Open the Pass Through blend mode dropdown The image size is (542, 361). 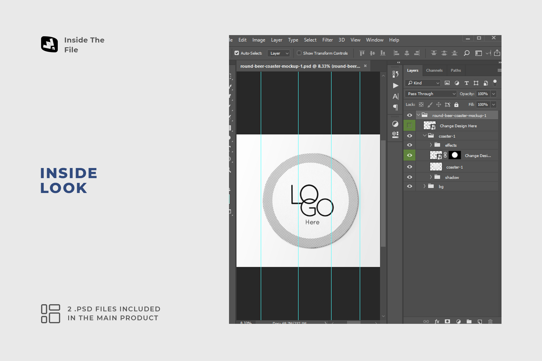click(431, 94)
